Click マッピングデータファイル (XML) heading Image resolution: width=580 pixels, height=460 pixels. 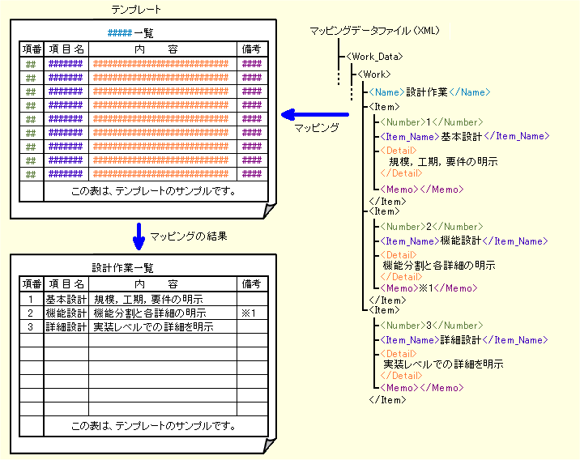pos(374,31)
